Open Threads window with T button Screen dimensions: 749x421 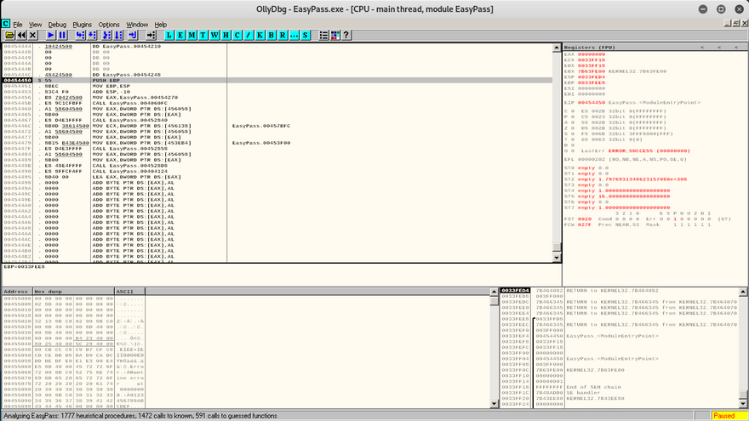coord(203,36)
